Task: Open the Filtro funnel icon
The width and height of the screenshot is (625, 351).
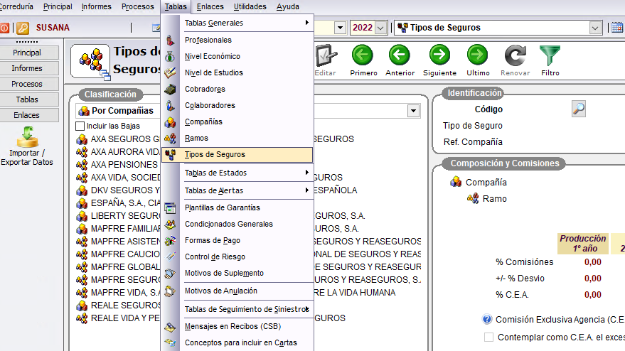Action: [550, 55]
